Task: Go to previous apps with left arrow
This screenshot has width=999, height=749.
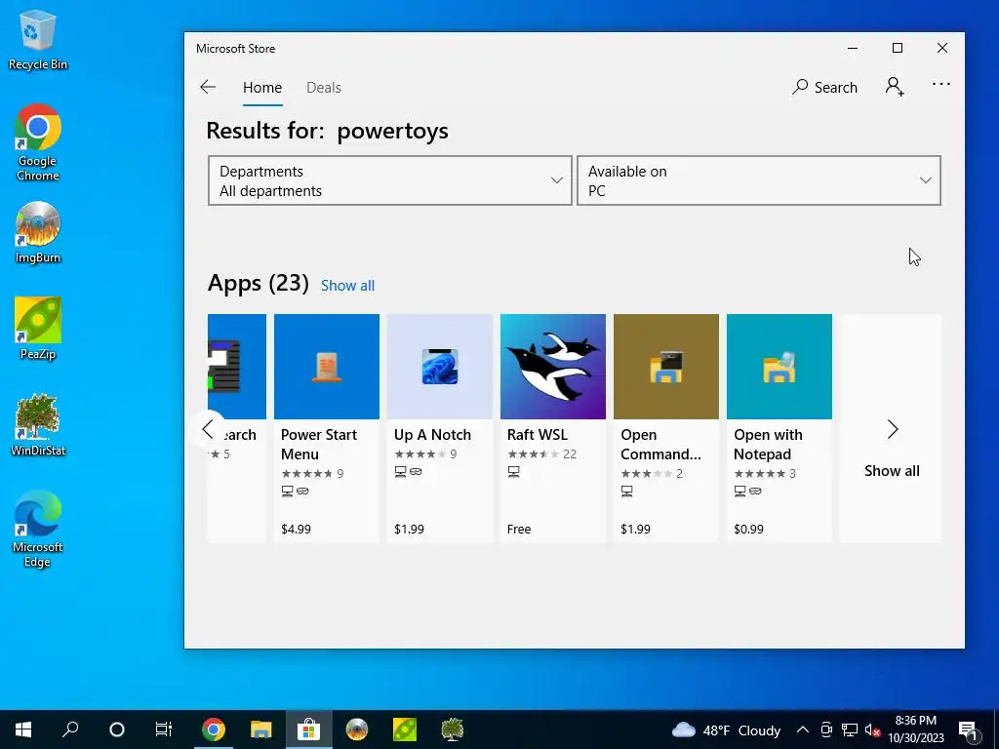Action: (208, 429)
